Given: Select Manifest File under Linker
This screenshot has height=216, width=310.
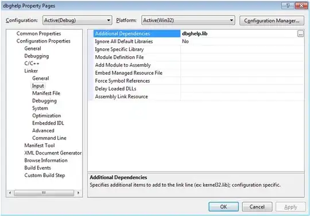Looking at the screenshot, I should (x=46, y=93).
